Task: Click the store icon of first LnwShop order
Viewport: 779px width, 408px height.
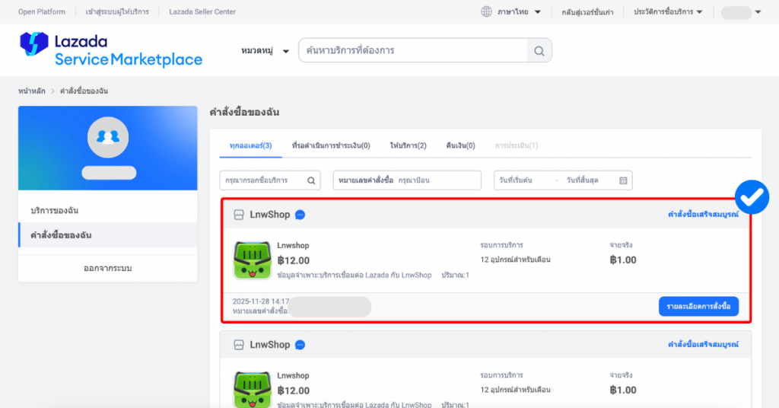Action: 239,215
